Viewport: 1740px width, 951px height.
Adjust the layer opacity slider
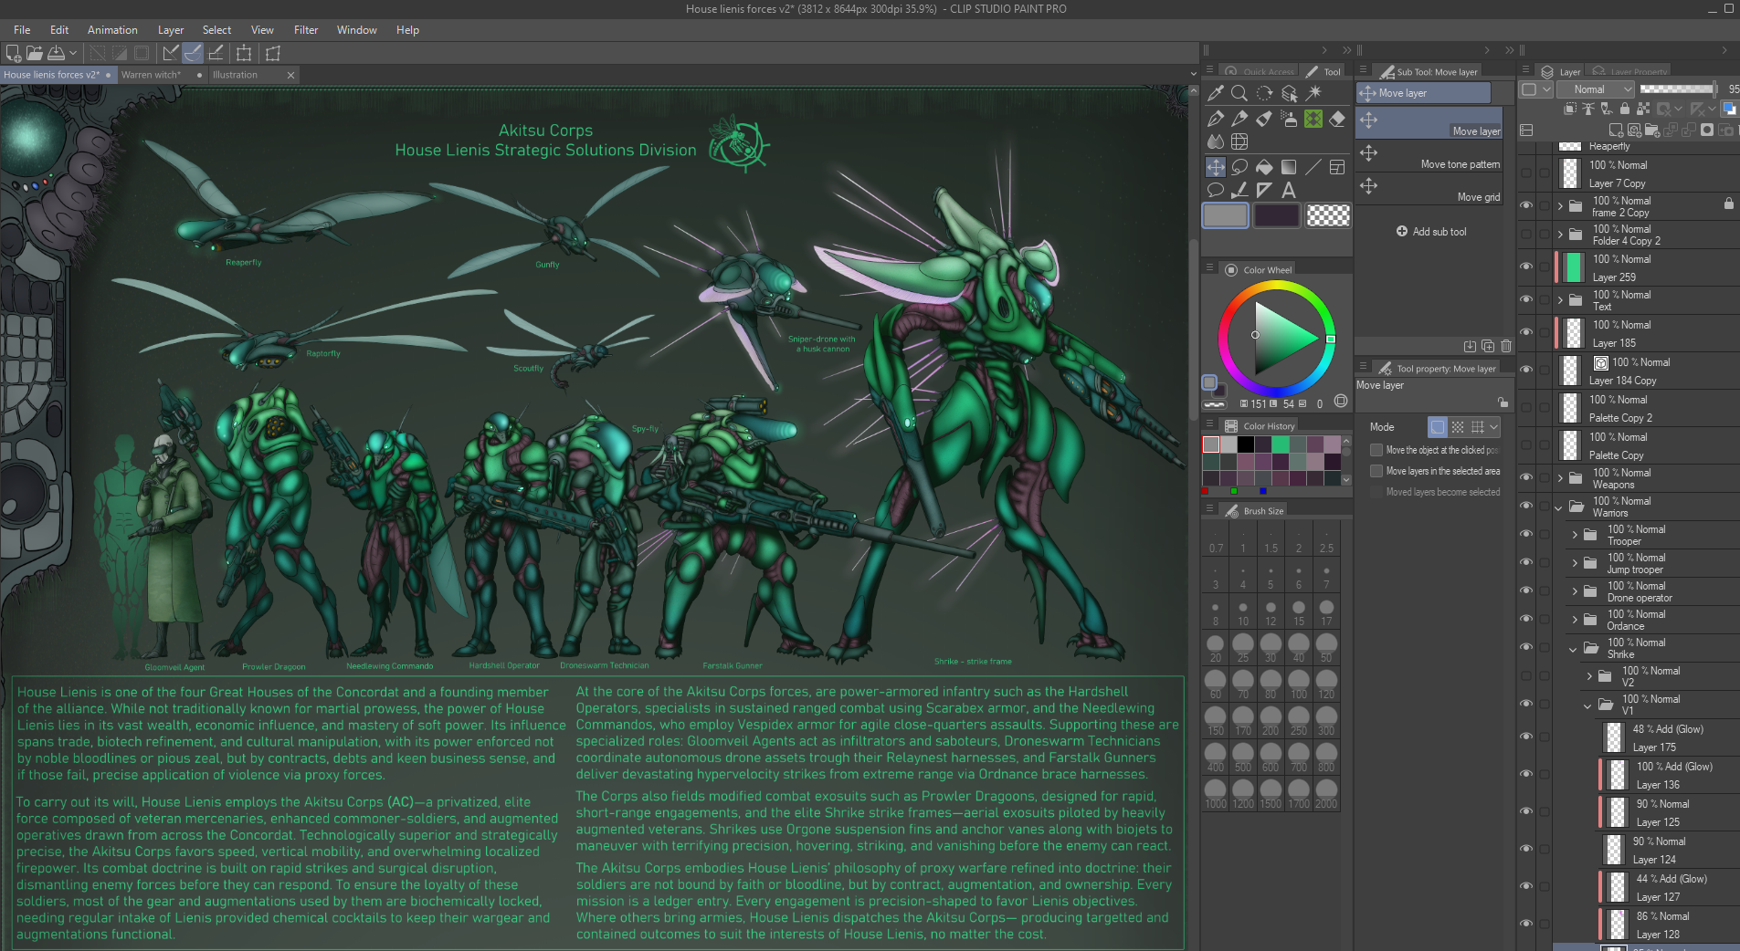point(1679,89)
